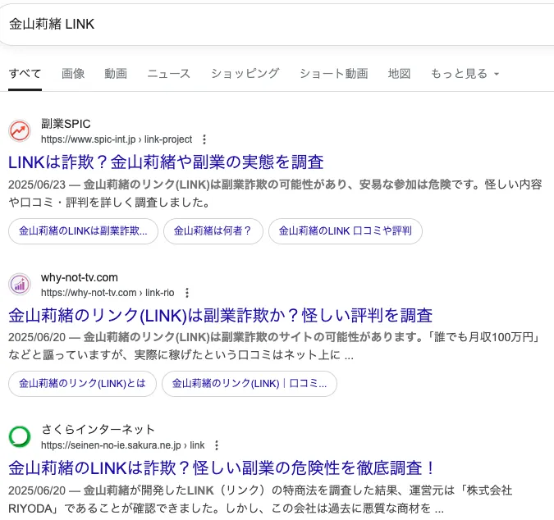Screen dimensions: 554x520
Task: Click the URL https://why-not-tv.com › link-rio
Action: [x=108, y=293]
